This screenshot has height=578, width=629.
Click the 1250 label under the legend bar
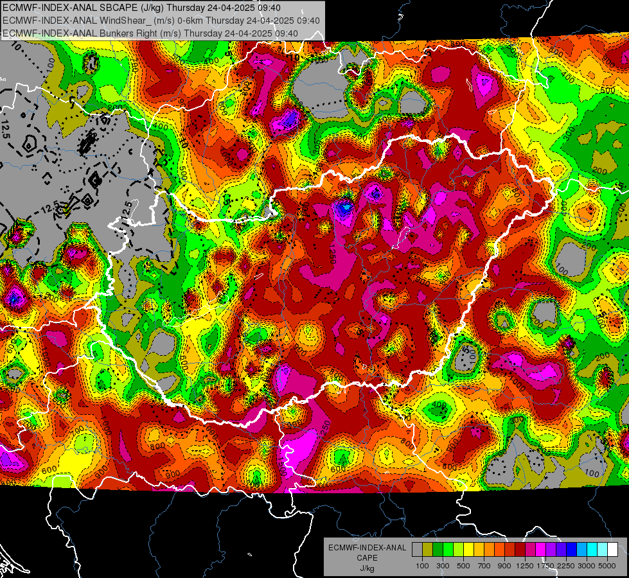pyautogui.click(x=525, y=566)
